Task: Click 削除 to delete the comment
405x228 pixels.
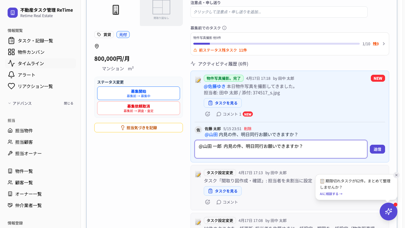Action: [248, 129]
